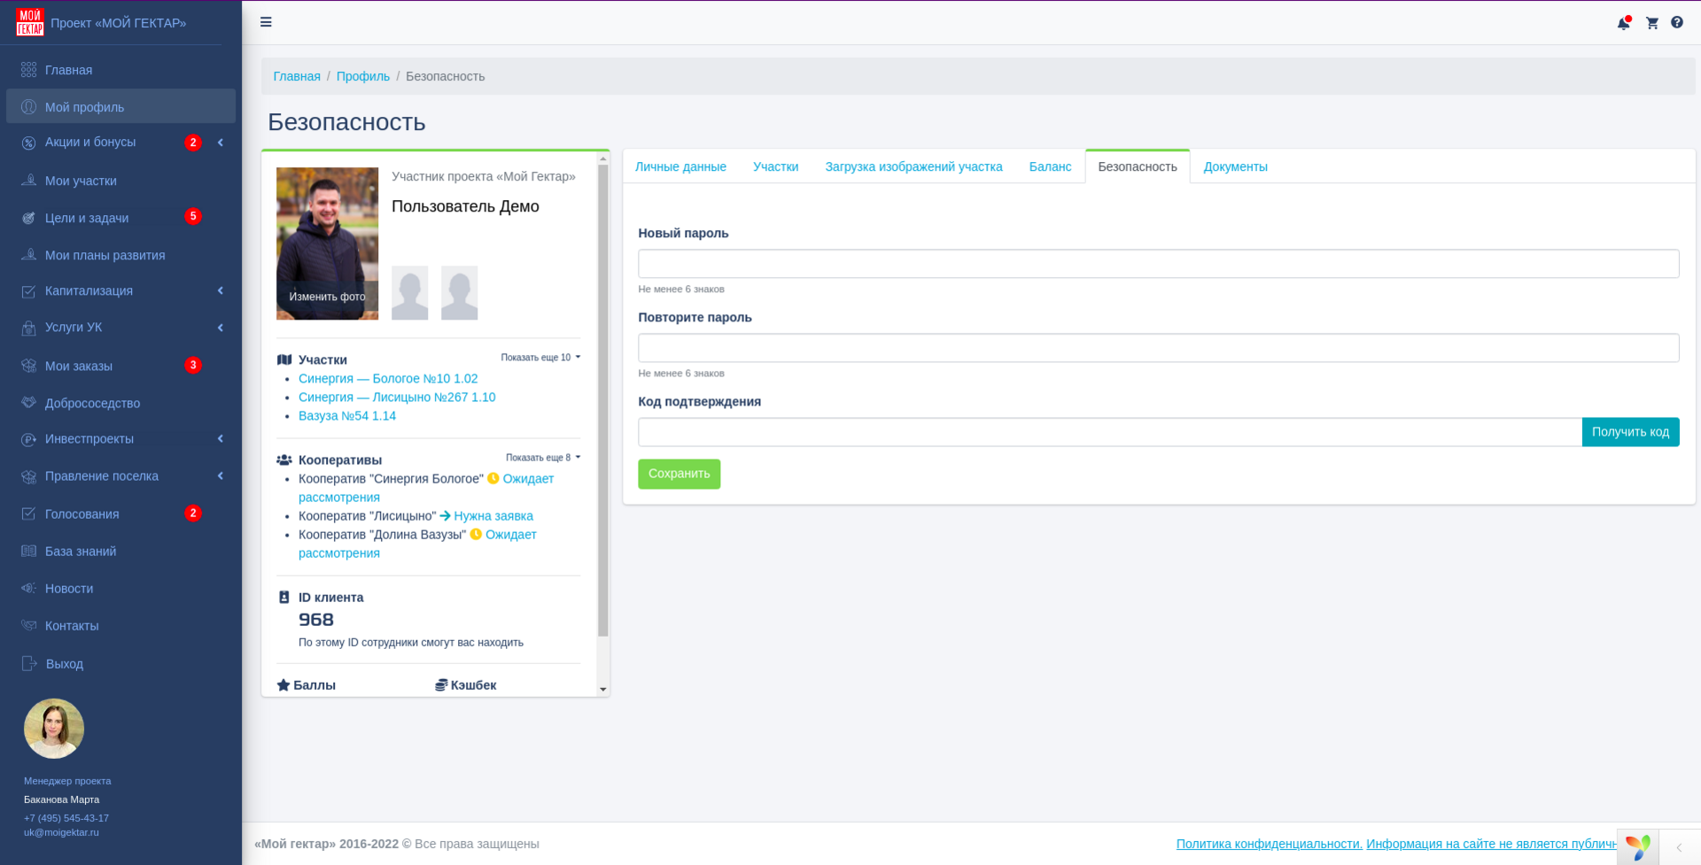Open the shopping cart icon
This screenshot has width=1701, height=865.
point(1652,23)
